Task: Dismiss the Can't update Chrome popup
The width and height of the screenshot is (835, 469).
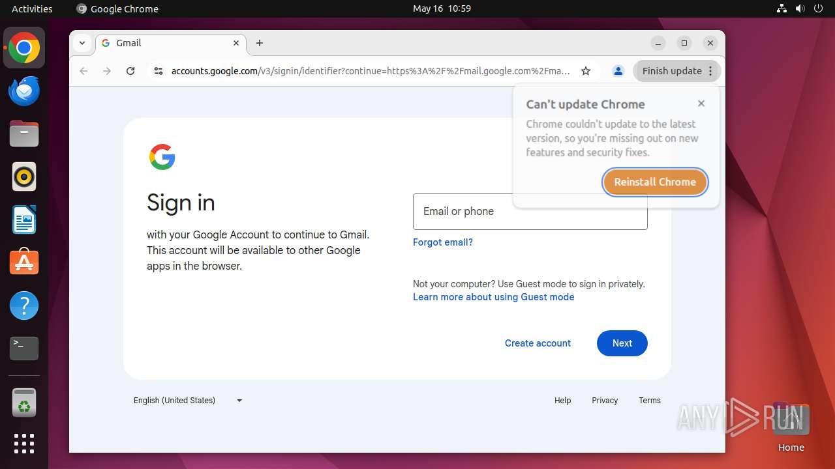Action: tap(701, 104)
